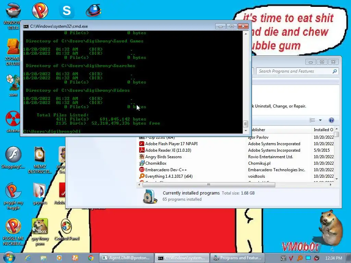The height and width of the screenshot is (263, 351).
Task: Click the search magnifier in Programs and Features
Action: [335, 71]
